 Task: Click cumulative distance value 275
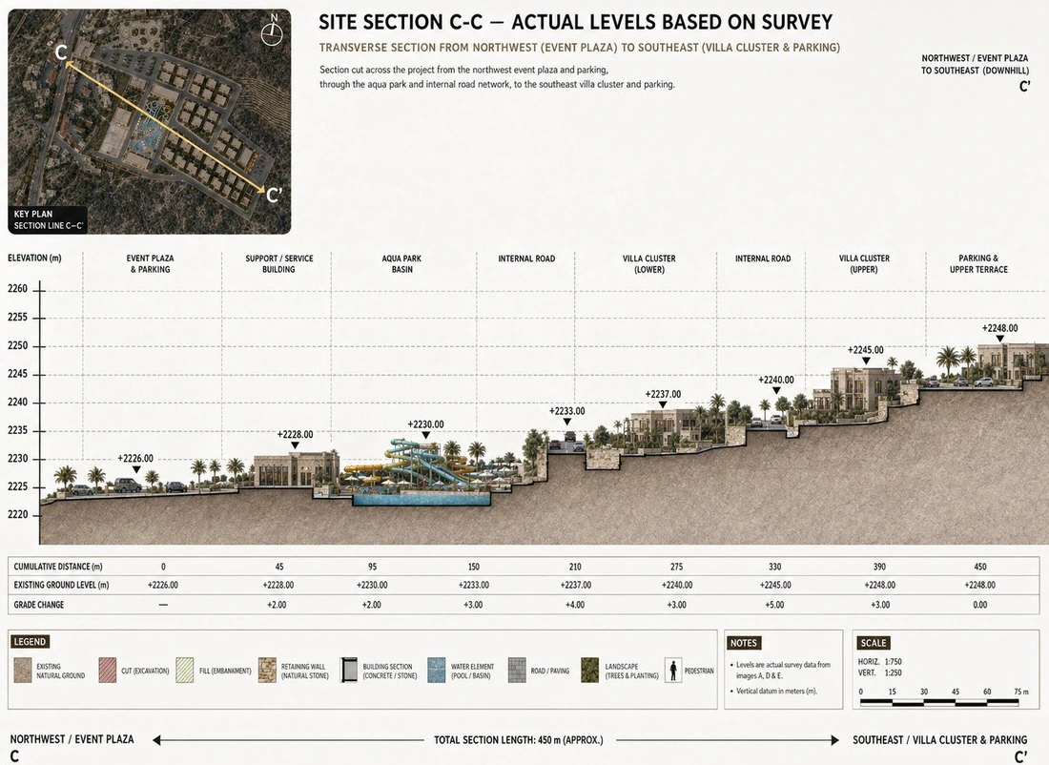pyautogui.click(x=676, y=567)
